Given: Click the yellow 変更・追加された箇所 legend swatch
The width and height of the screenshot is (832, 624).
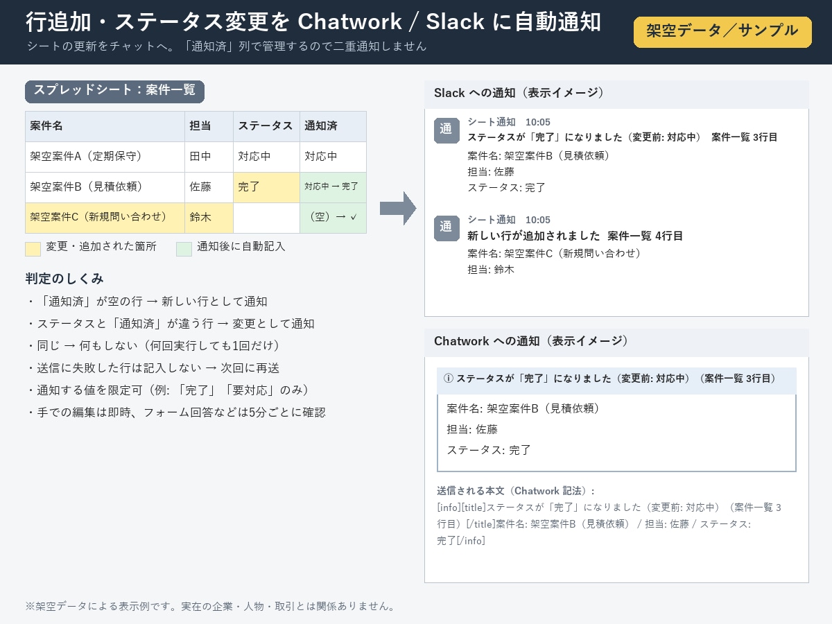Looking at the screenshot, I should [x=33, y=249].
